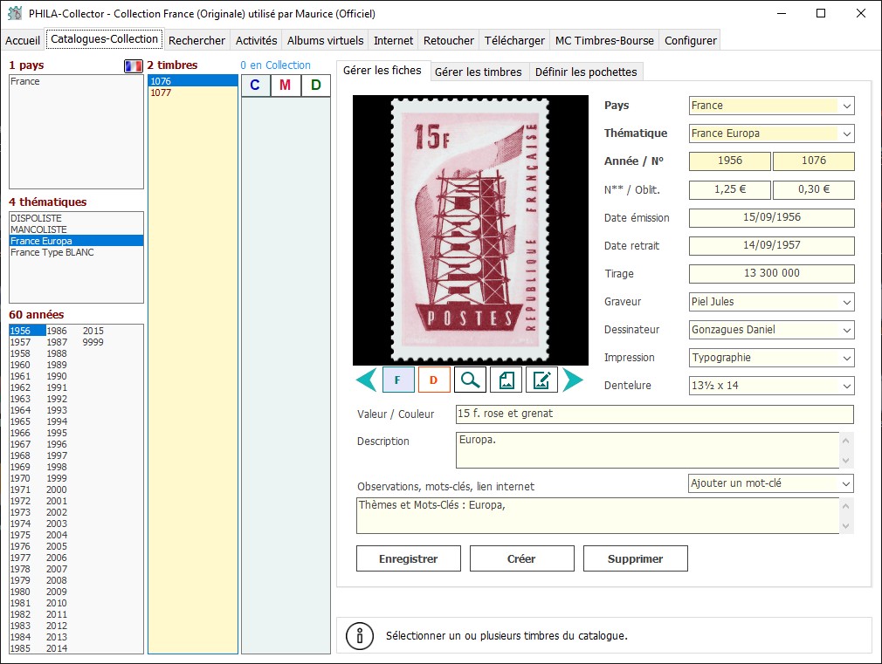Expand the Ajouter un mot-clé dropdown
The height and width of the screenshot is (664, 882).
[845, 483]
